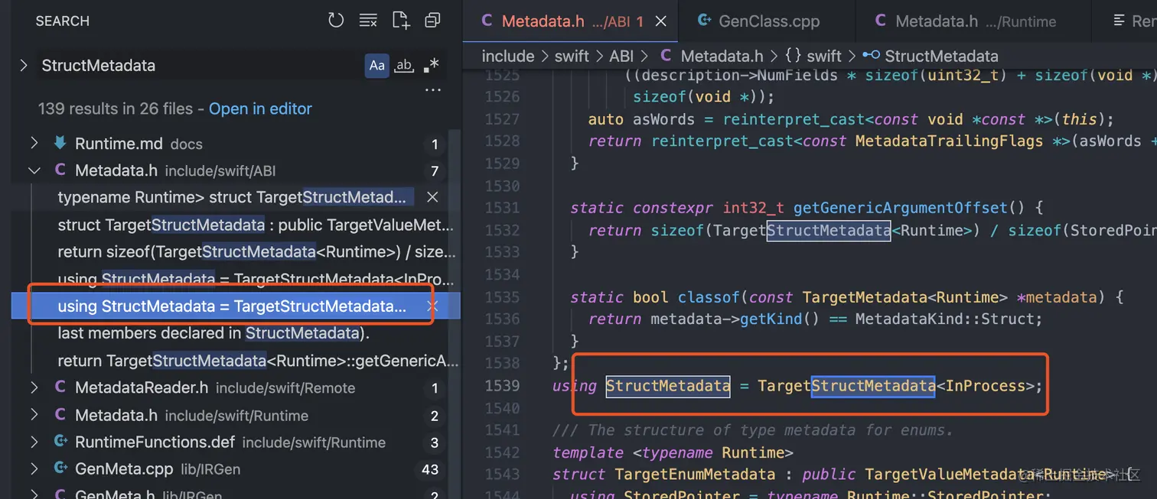Click the SEARCH panel title
The image size is (1157, 499).
(x=62, y=21)
